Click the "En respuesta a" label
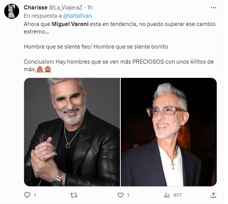The height and width of the screenshot is (204, 228). (x=43, y=16)
